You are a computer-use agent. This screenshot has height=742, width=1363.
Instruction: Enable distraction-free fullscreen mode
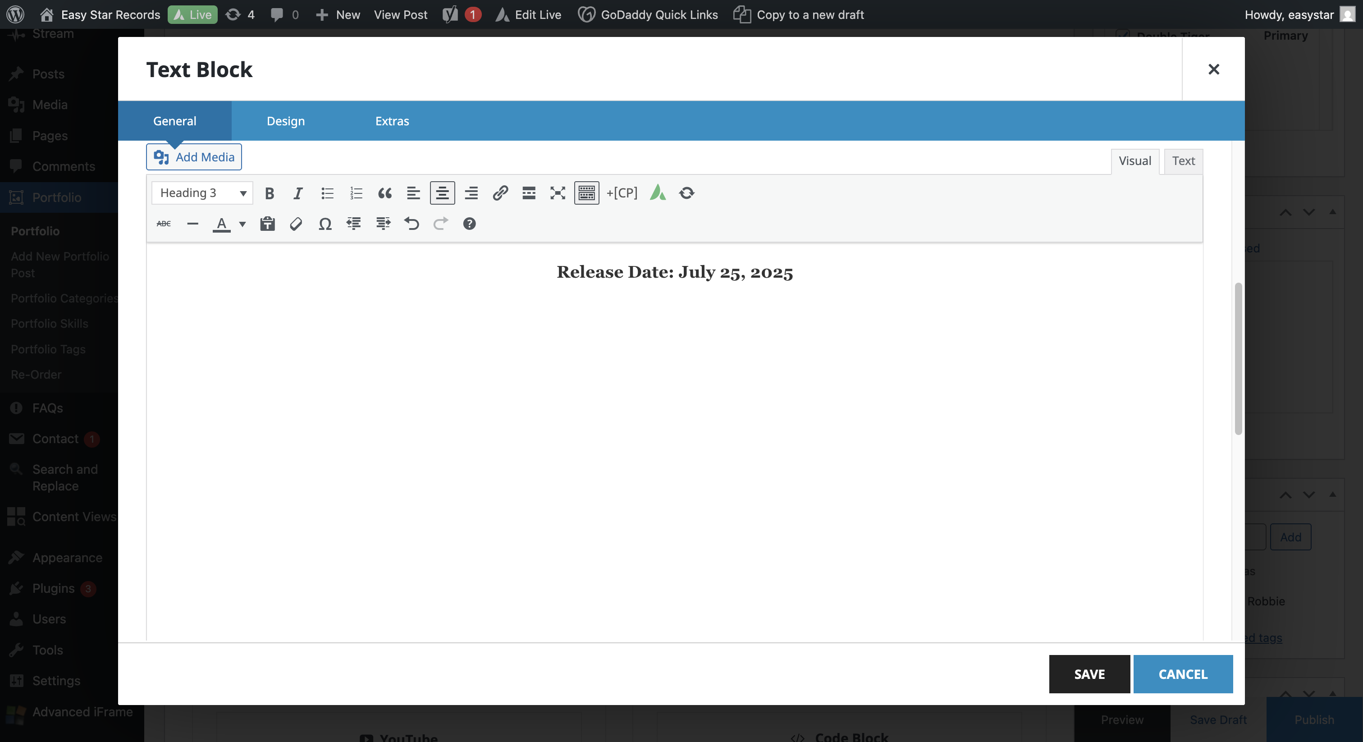tap(558, 193)
